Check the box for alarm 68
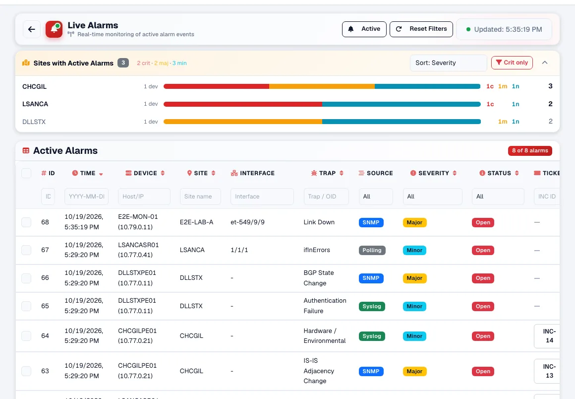The height and width of the screenshot is (399, 575). 26,222
